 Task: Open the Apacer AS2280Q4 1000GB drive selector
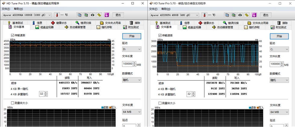[27, 15]
